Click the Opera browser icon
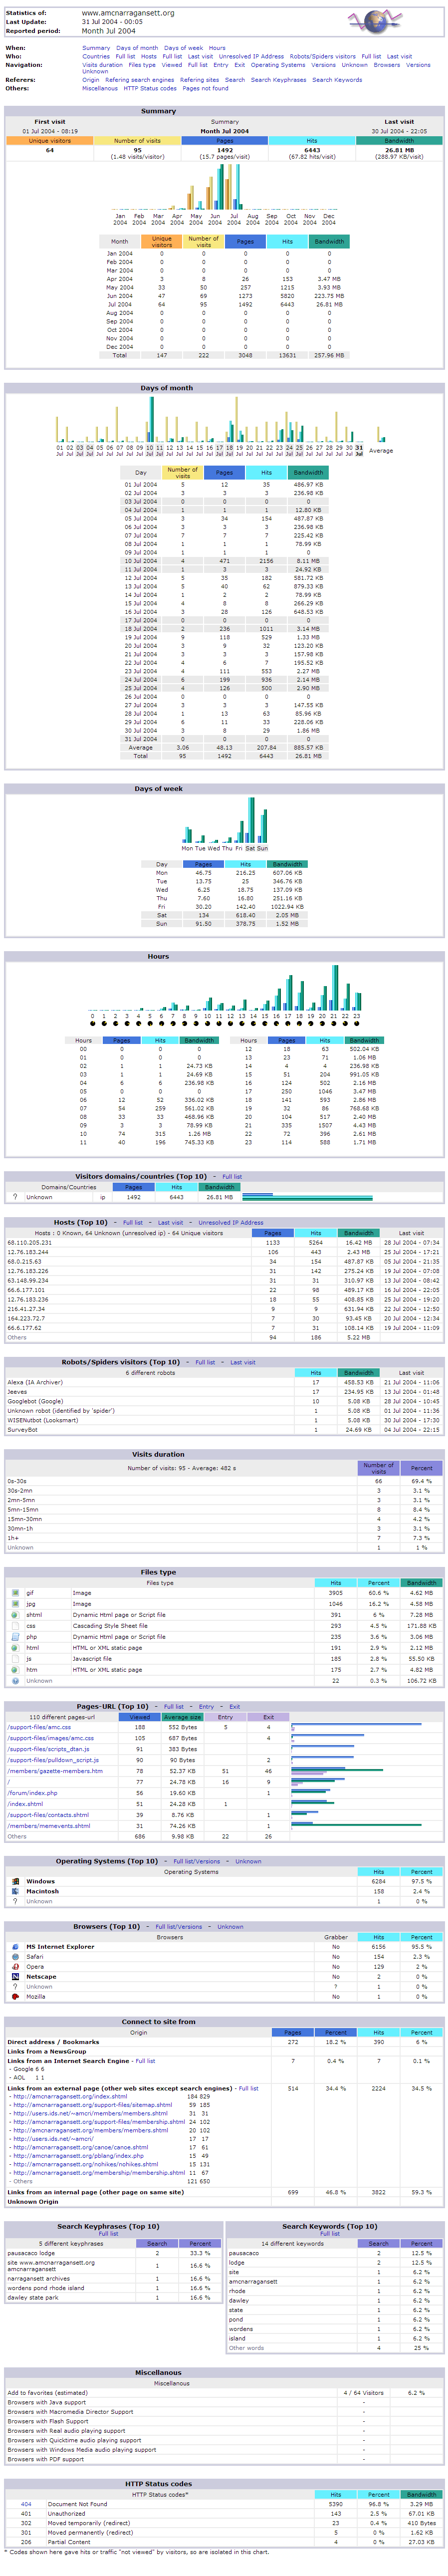The image size is (448, 2576). [15, 1966]
